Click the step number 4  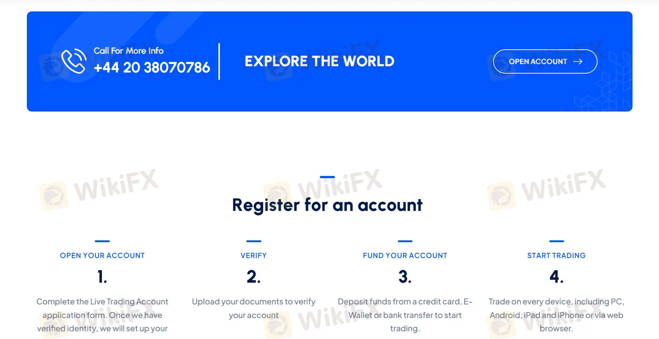[556, 277]
